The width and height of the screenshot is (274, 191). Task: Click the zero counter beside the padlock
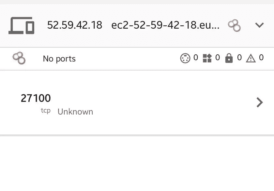[239, 58]
